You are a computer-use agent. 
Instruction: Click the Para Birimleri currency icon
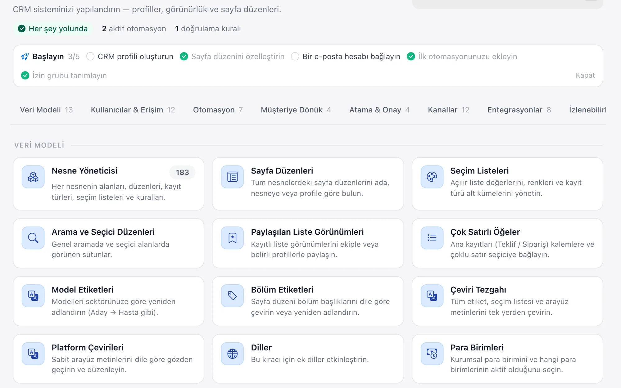[x=432, y=354]
